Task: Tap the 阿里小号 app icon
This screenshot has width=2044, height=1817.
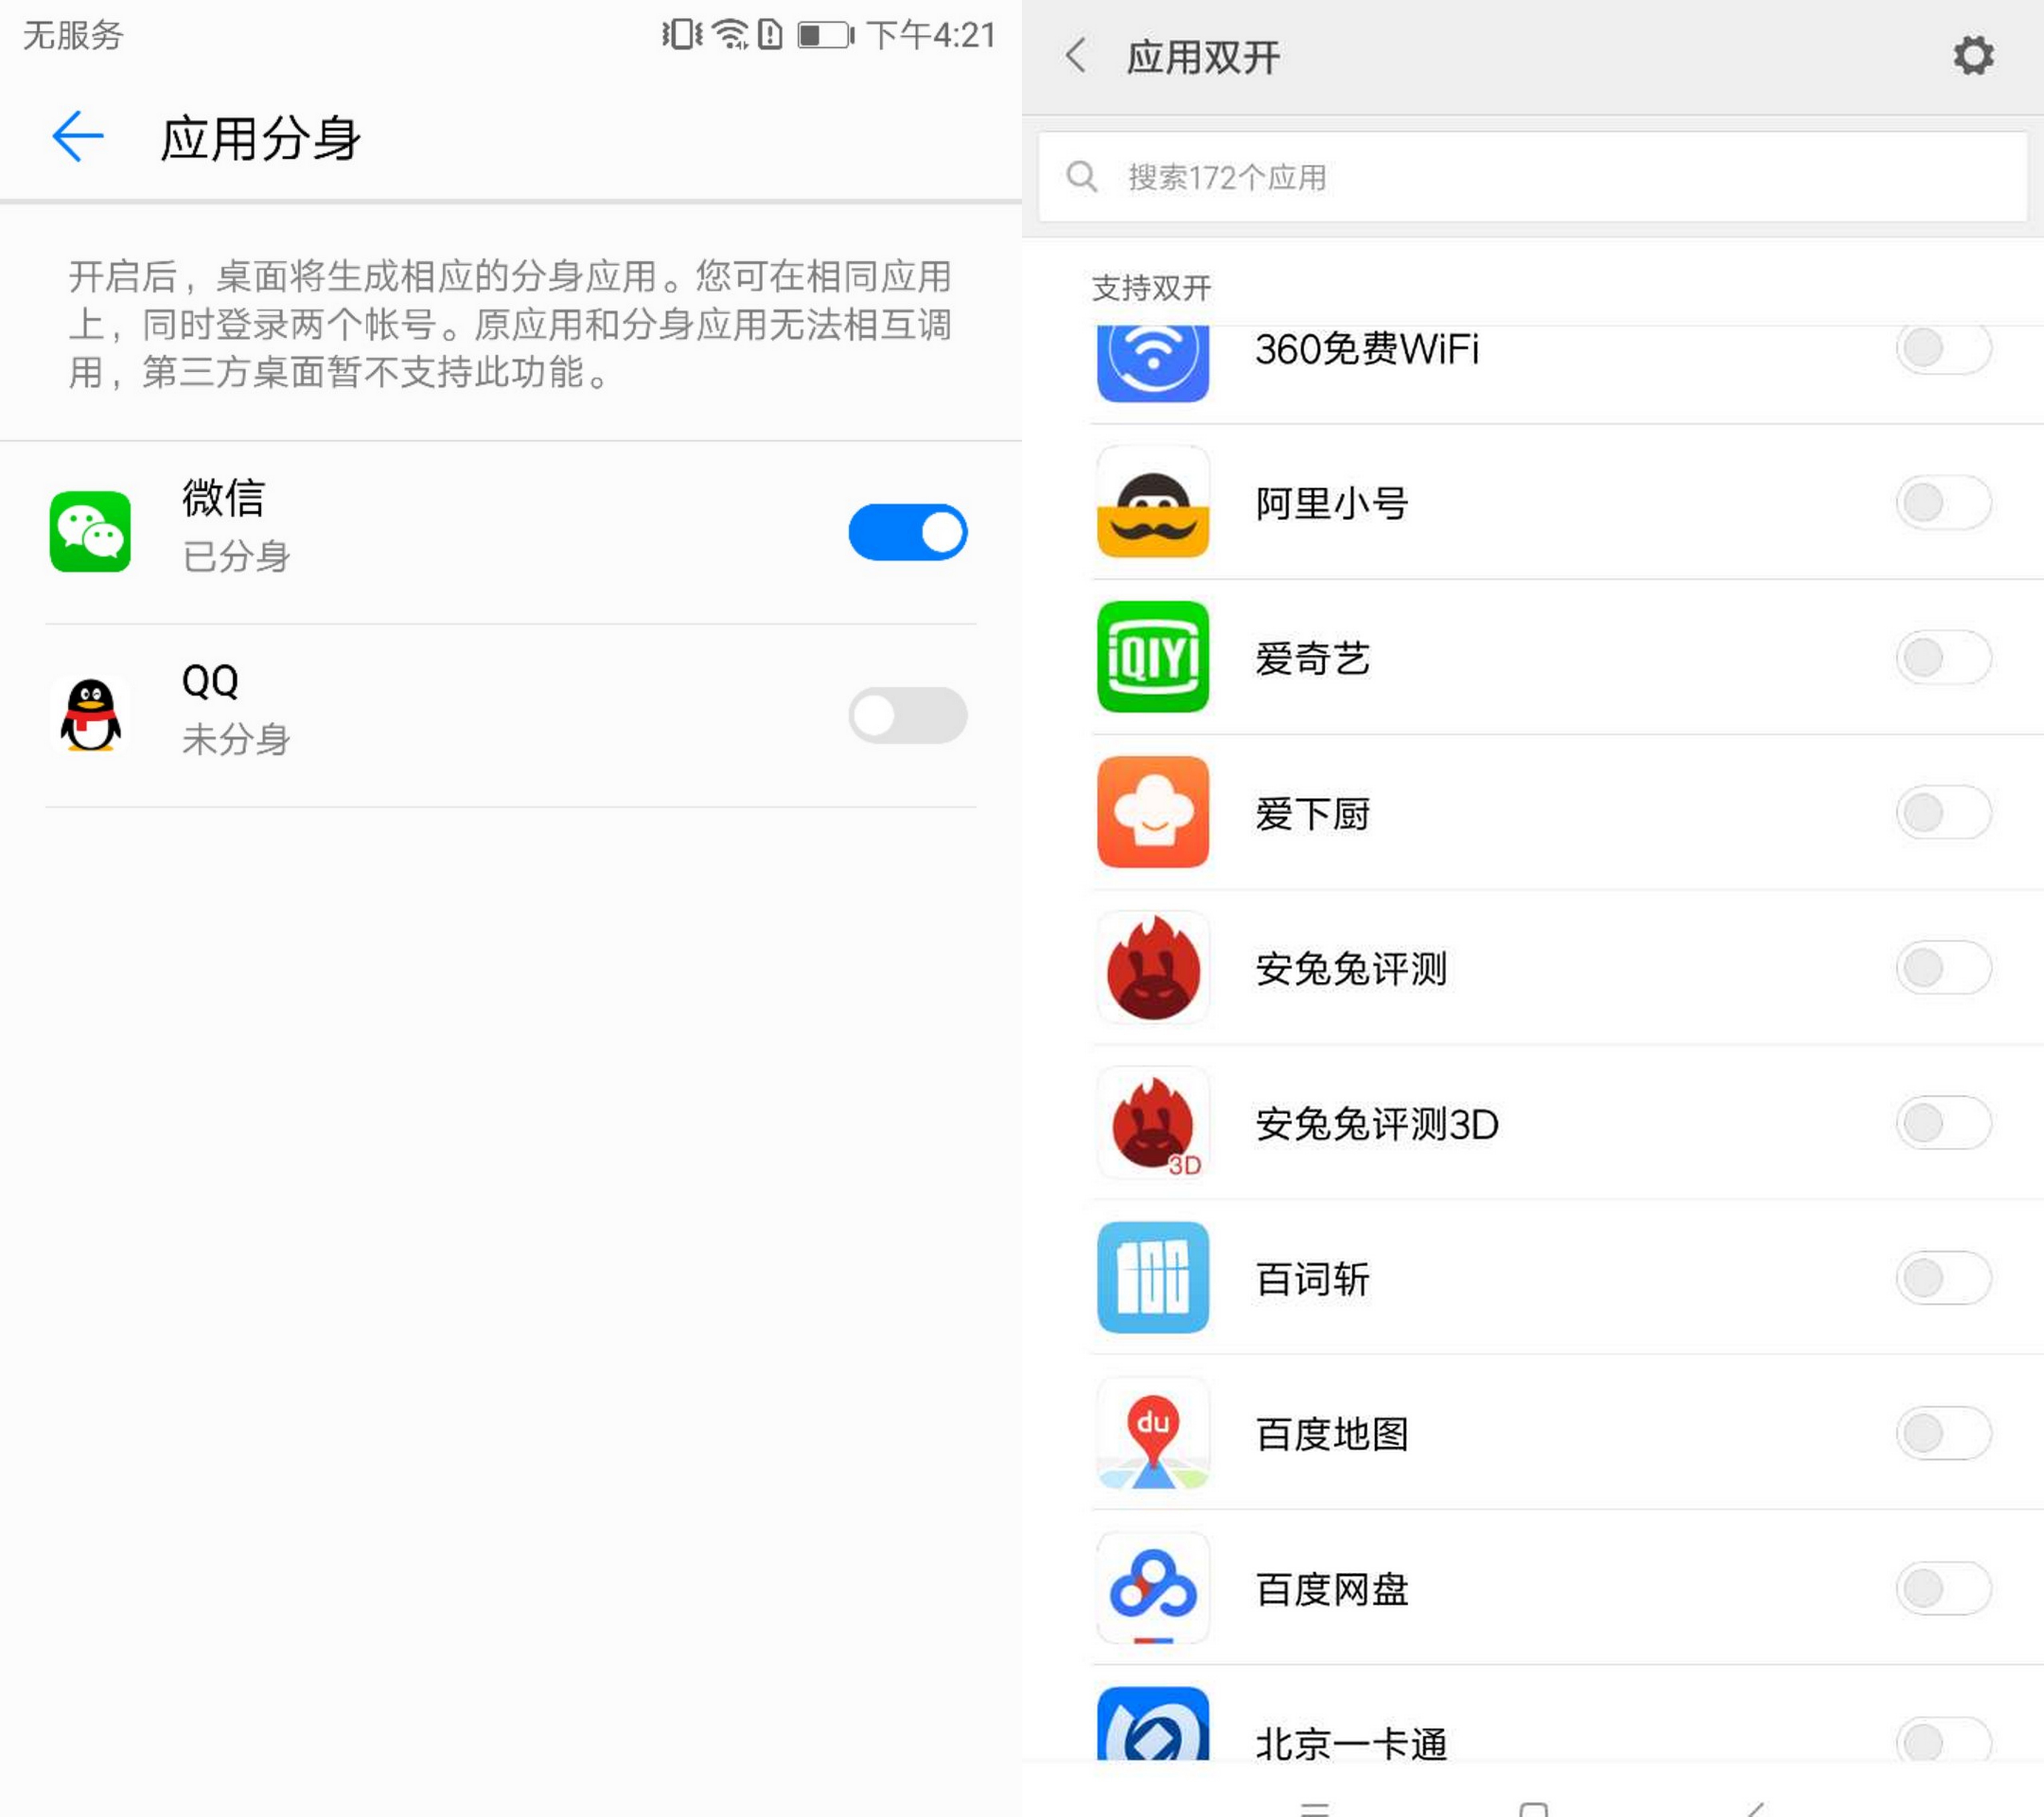Action: point(1153,502)
